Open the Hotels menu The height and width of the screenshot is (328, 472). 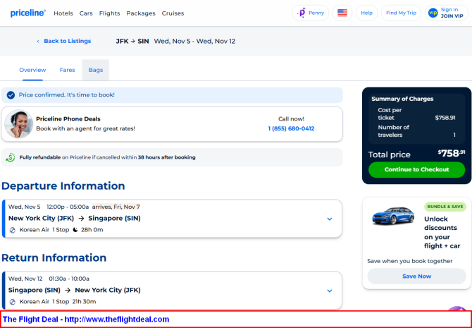click(x=63, y=13)
